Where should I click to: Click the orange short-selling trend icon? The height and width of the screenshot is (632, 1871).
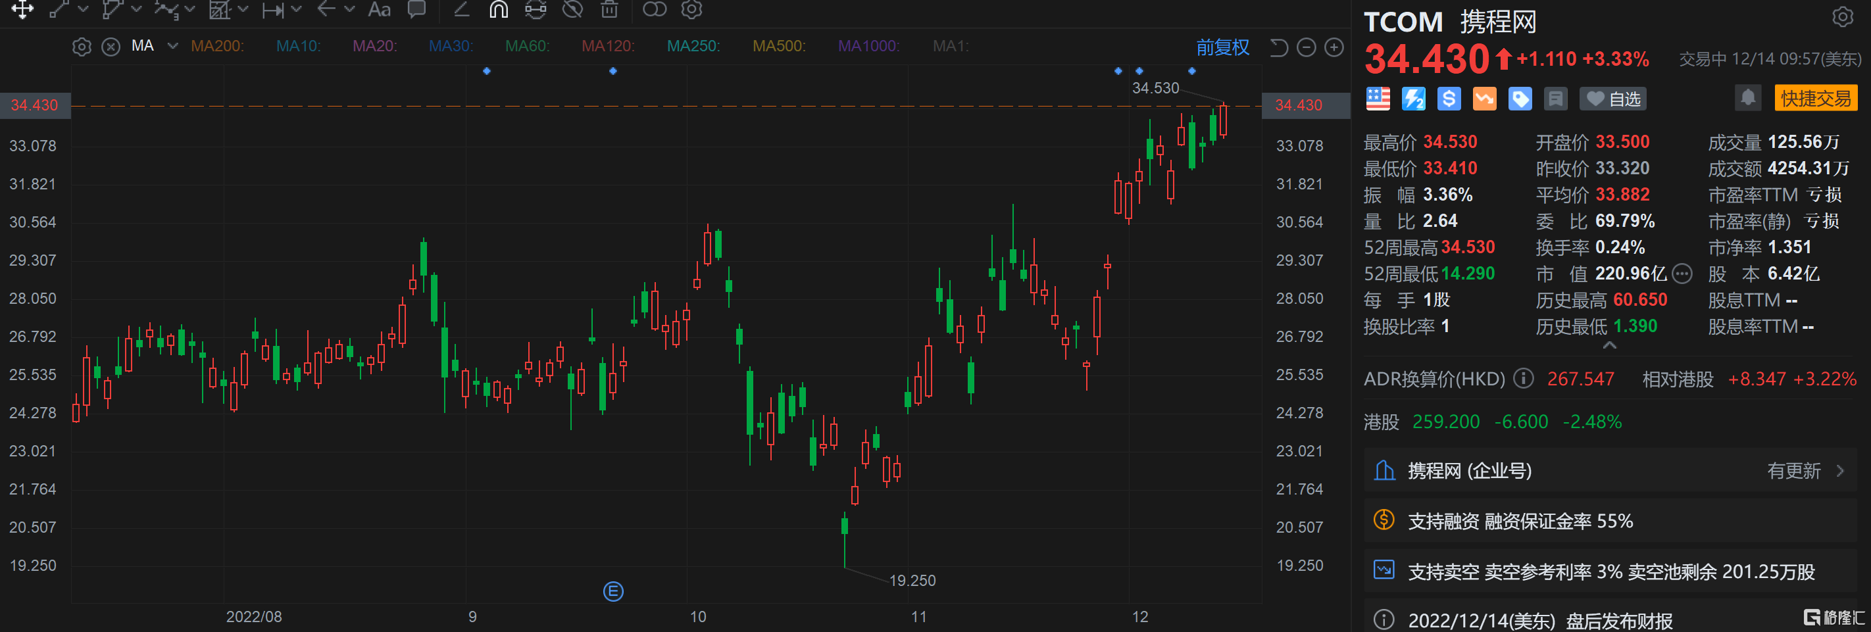click(1485, 99)
